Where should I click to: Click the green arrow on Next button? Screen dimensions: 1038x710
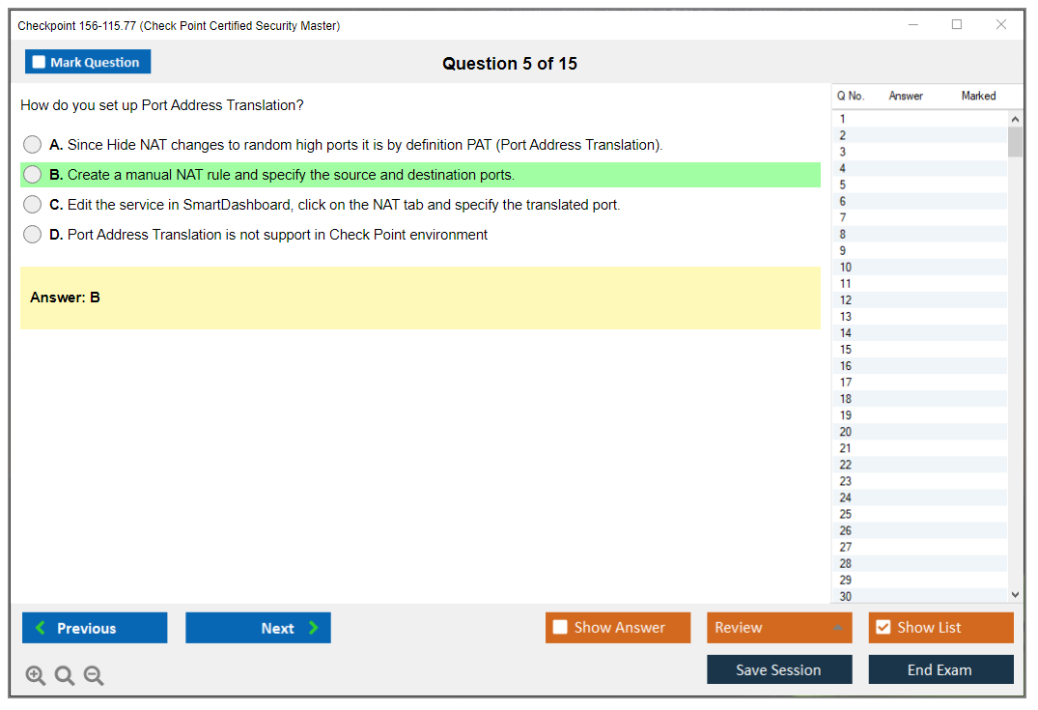point(314,628)
